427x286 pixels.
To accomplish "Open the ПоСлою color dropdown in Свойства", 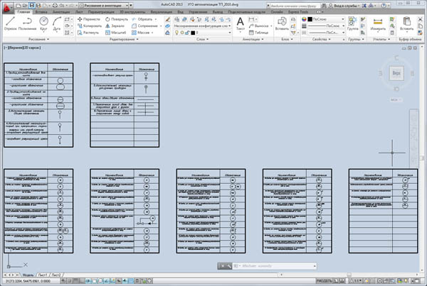I will coord(326,18).
